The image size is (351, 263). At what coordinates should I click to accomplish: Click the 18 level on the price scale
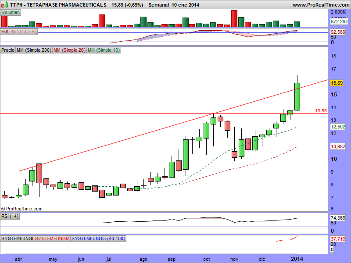(333, 56)
